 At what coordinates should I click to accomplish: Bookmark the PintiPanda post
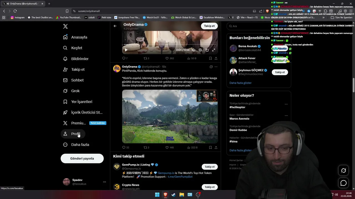tap(211, 148)
